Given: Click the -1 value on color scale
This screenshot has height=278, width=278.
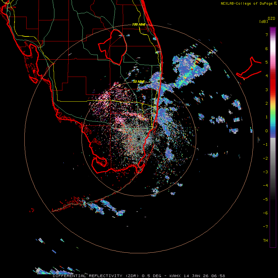Looking at the screenshot, I should tap(265, 145).
